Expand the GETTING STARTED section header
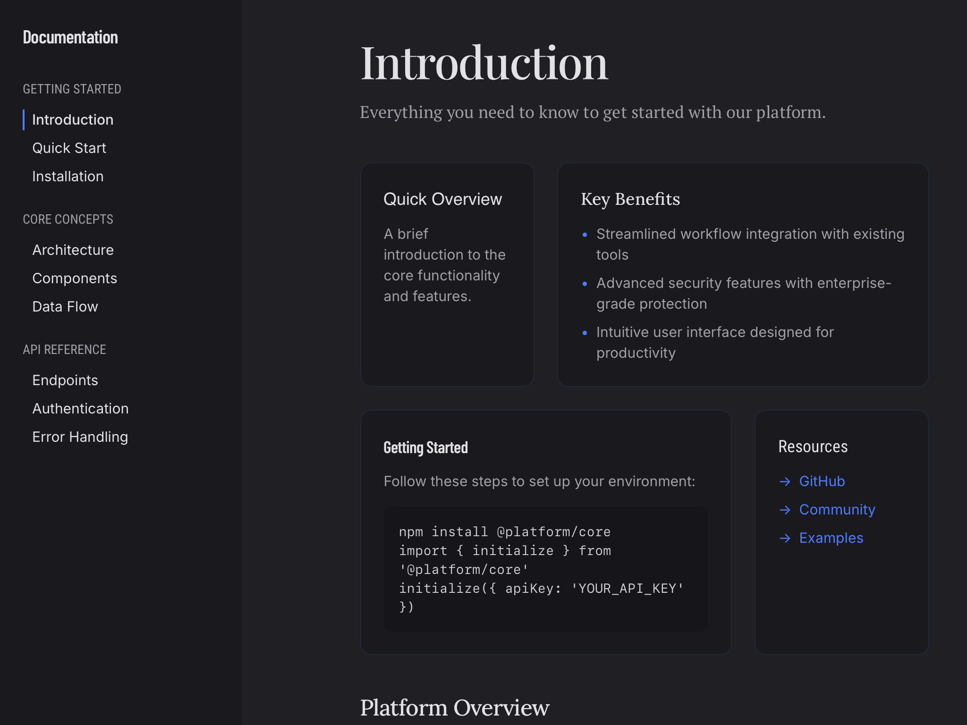This screenshot has width=967, height=725. pyautogui.click(x=71, y=89)
